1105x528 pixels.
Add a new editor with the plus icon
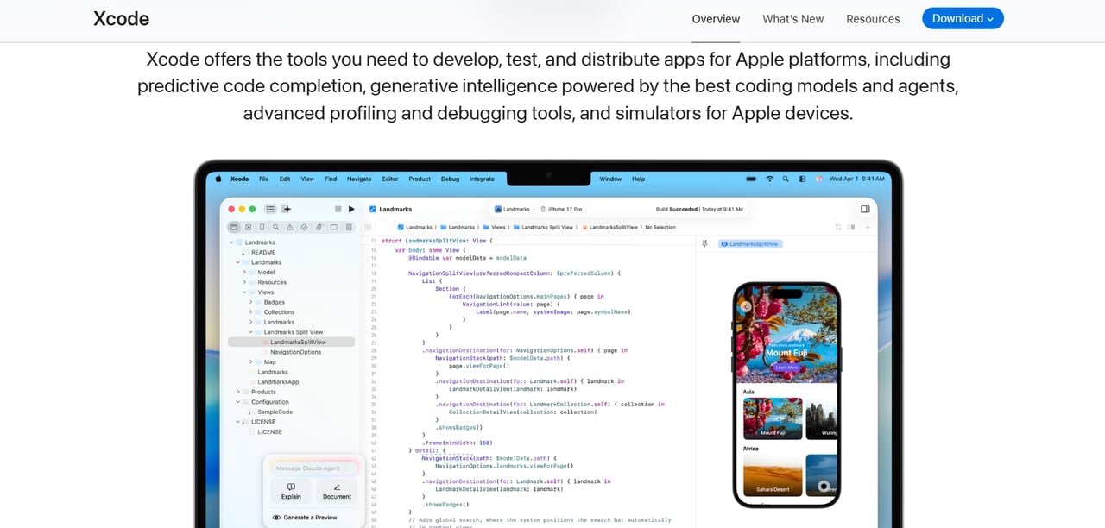click(868, 228)
